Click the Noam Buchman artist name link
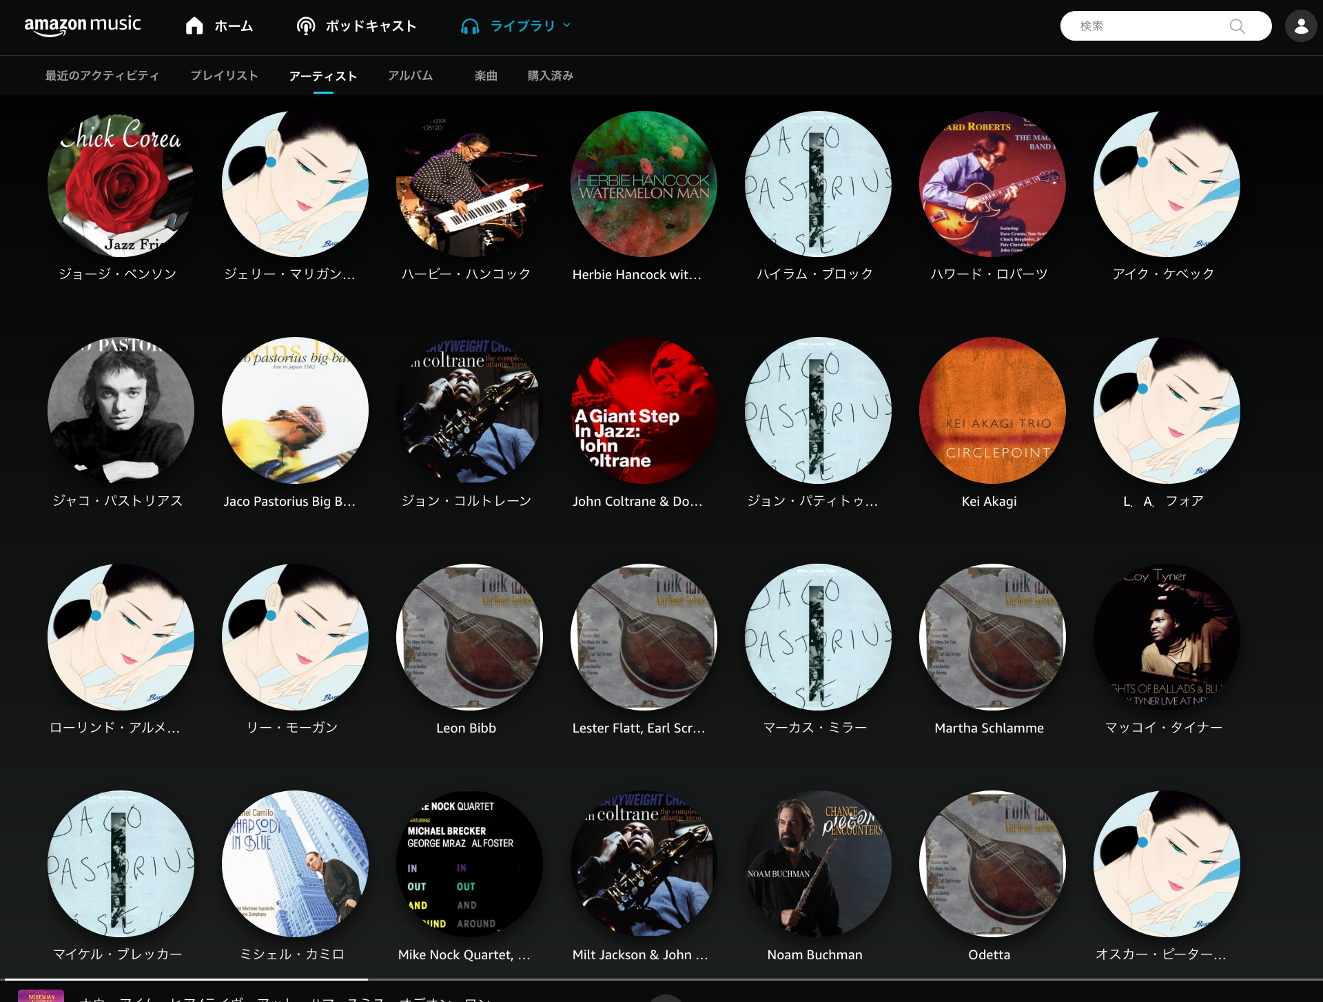The width and height of the screenshot is (1323, 1002). (x=814, y=954)
